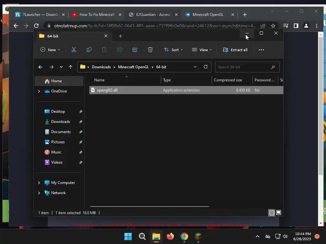
Task: Expand OneDrive tree node
Action: (x=39, y=91)
